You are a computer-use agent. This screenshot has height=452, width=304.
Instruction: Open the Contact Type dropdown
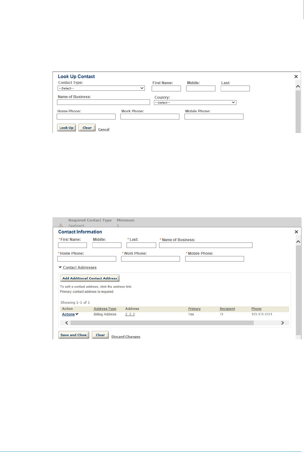click(101, 88)
